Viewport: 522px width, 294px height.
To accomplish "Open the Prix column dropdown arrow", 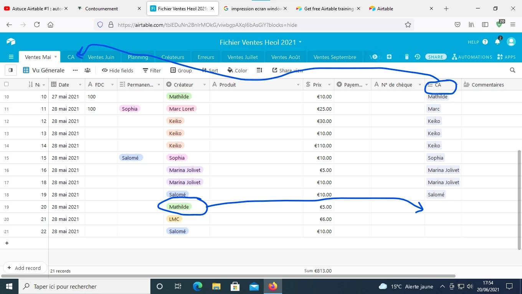I will [329, 85].
